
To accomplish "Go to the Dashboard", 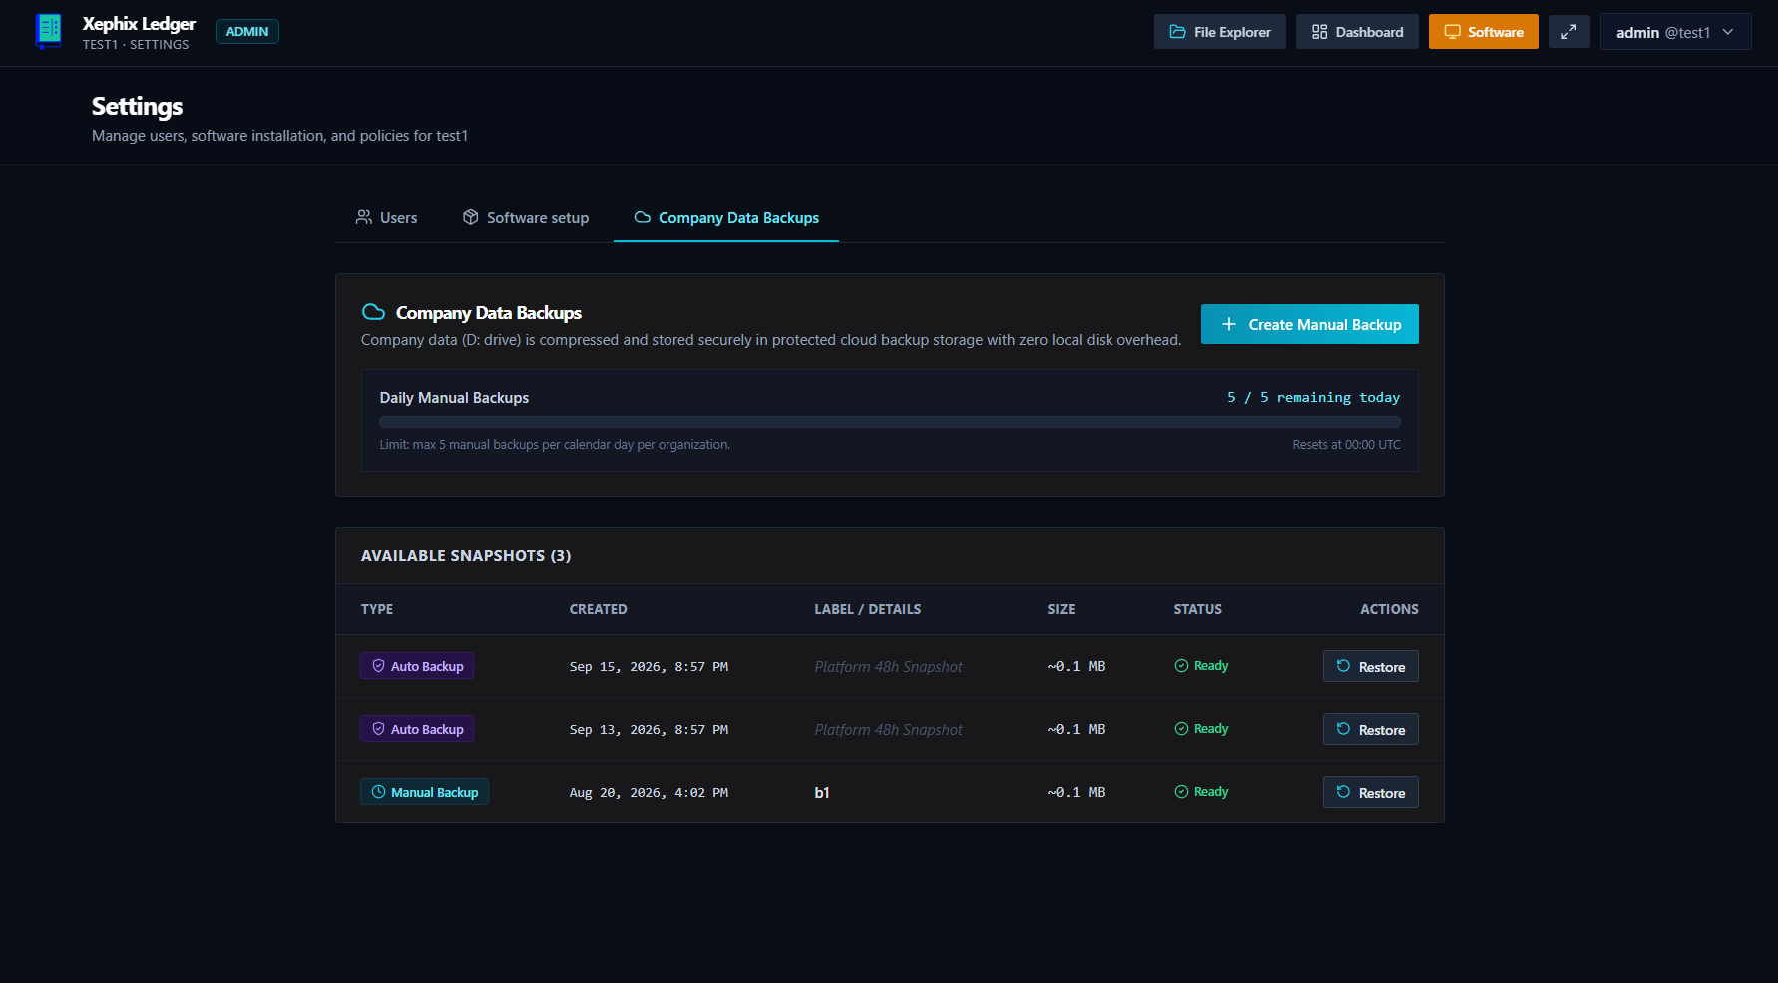I will 1357,32.
